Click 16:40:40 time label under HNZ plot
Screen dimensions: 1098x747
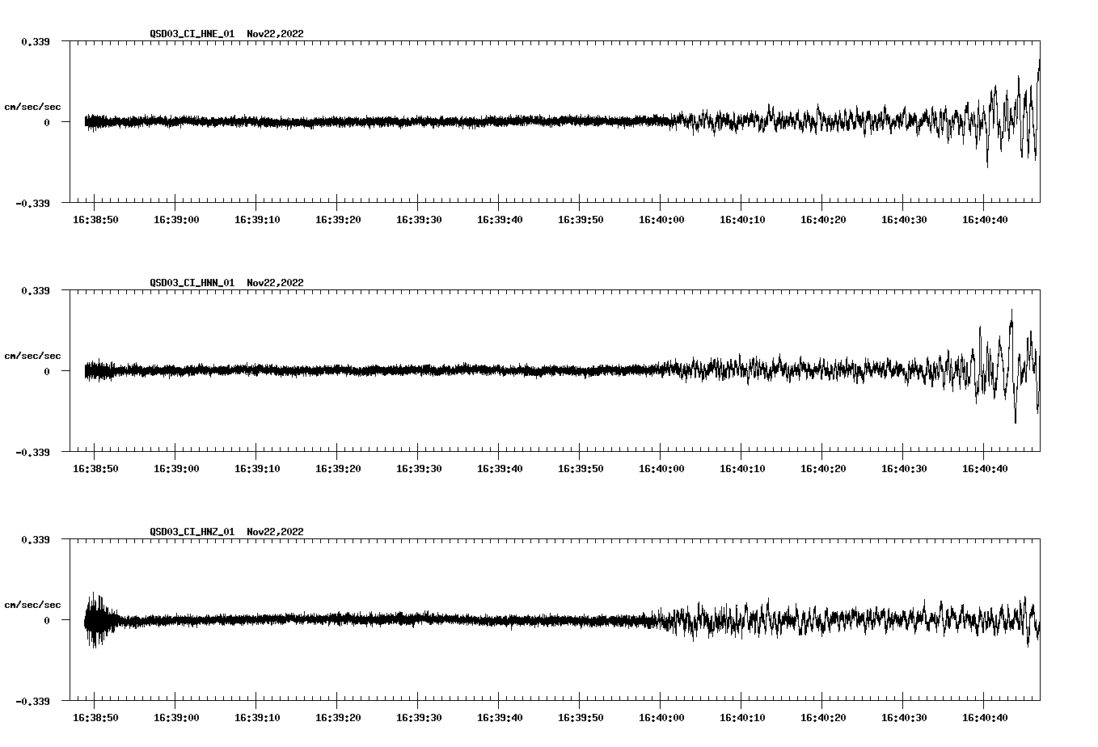985,718
